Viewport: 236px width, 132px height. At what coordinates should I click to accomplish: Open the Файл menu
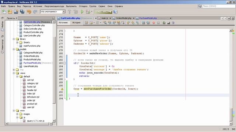tap(3, 6)
